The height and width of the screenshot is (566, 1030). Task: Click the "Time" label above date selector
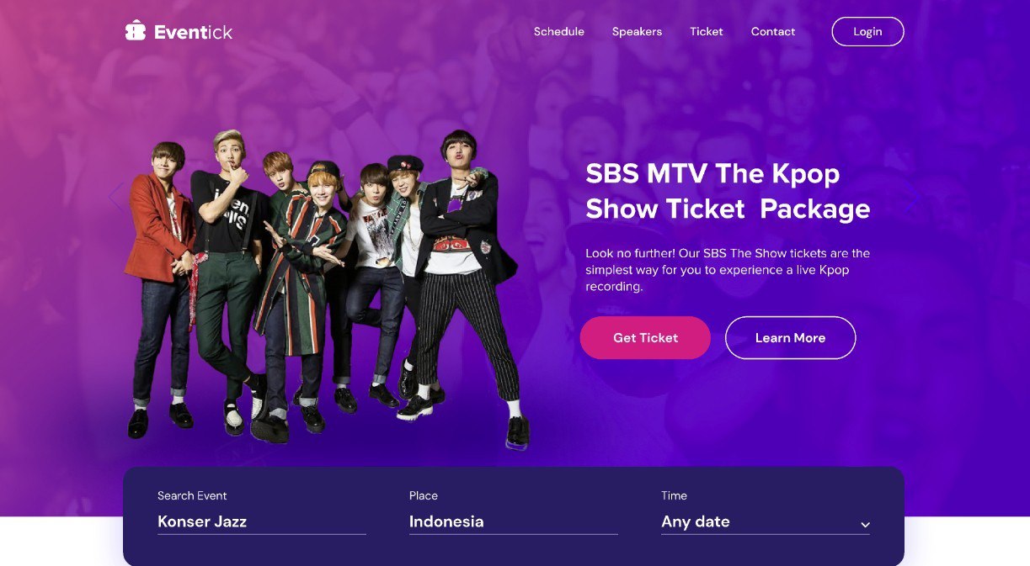[674, 495]
